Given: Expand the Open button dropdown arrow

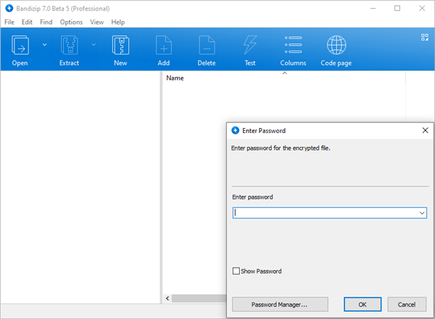Looking at the screenshot, I should (44, 44).
